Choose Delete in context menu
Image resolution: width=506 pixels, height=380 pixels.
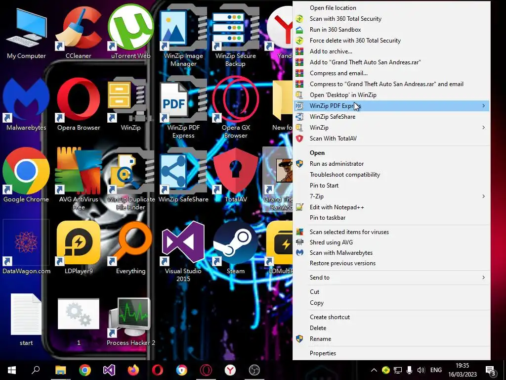[x=391, y=328]
